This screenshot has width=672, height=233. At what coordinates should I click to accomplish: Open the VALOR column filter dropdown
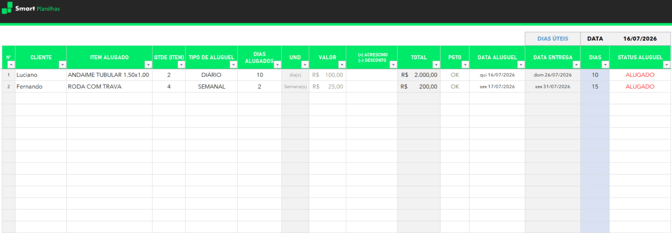[342, 65]
